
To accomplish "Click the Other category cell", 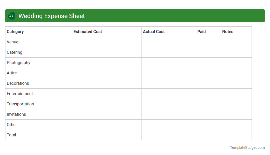I will pos(12,125).
